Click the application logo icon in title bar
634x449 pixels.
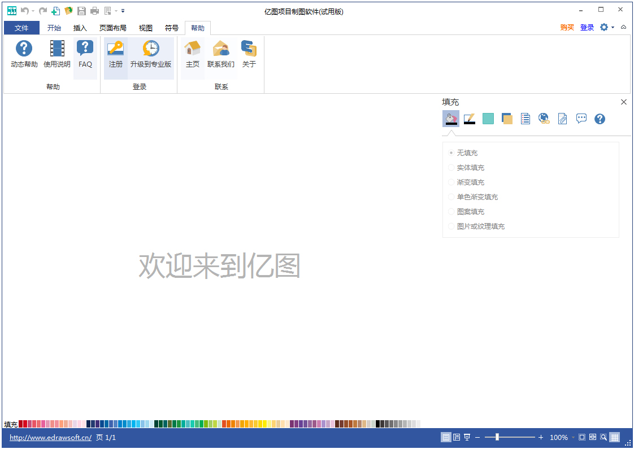pos(12,11)
